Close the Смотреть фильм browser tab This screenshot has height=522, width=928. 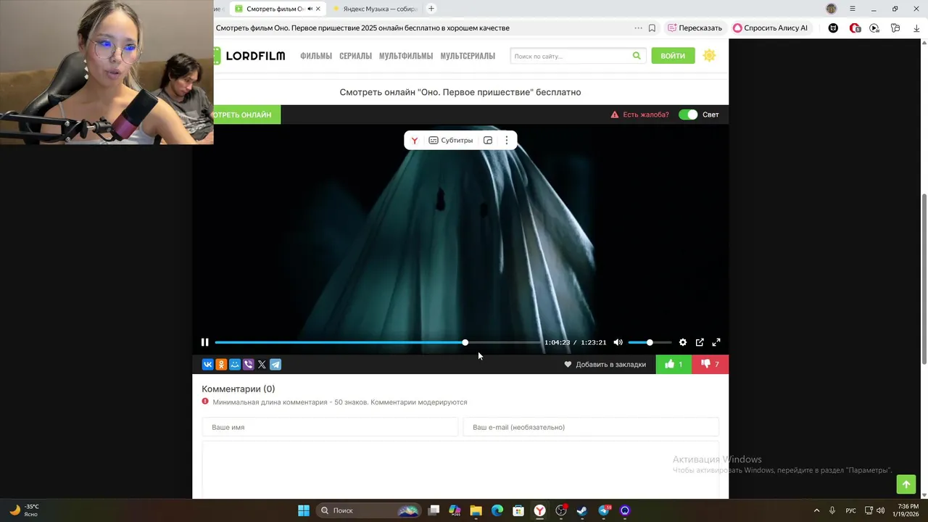[318, 9]
